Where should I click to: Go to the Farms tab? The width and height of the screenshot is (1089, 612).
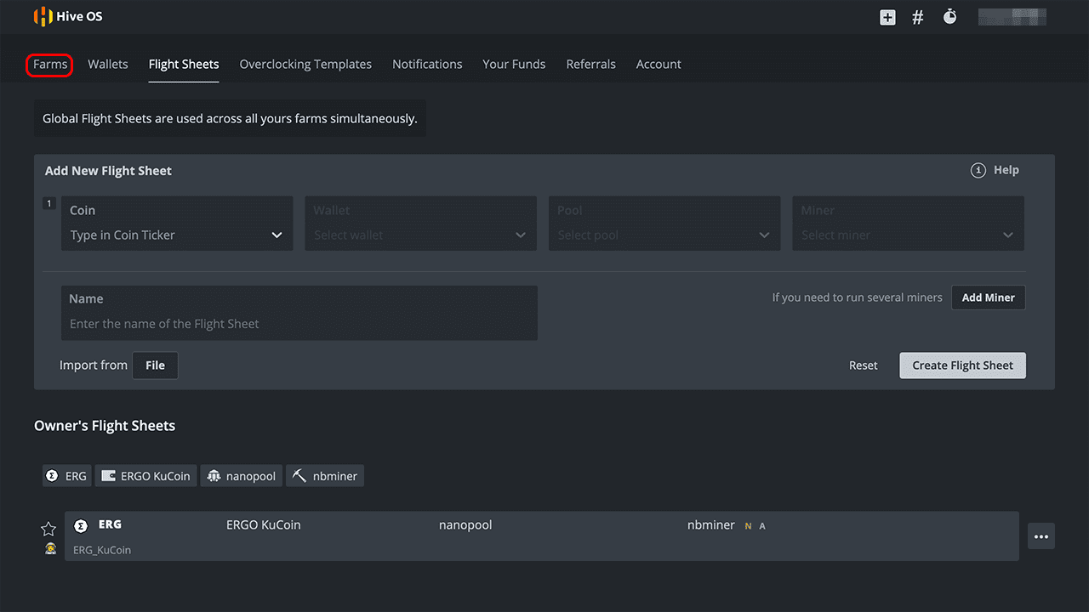click(50, 65)
